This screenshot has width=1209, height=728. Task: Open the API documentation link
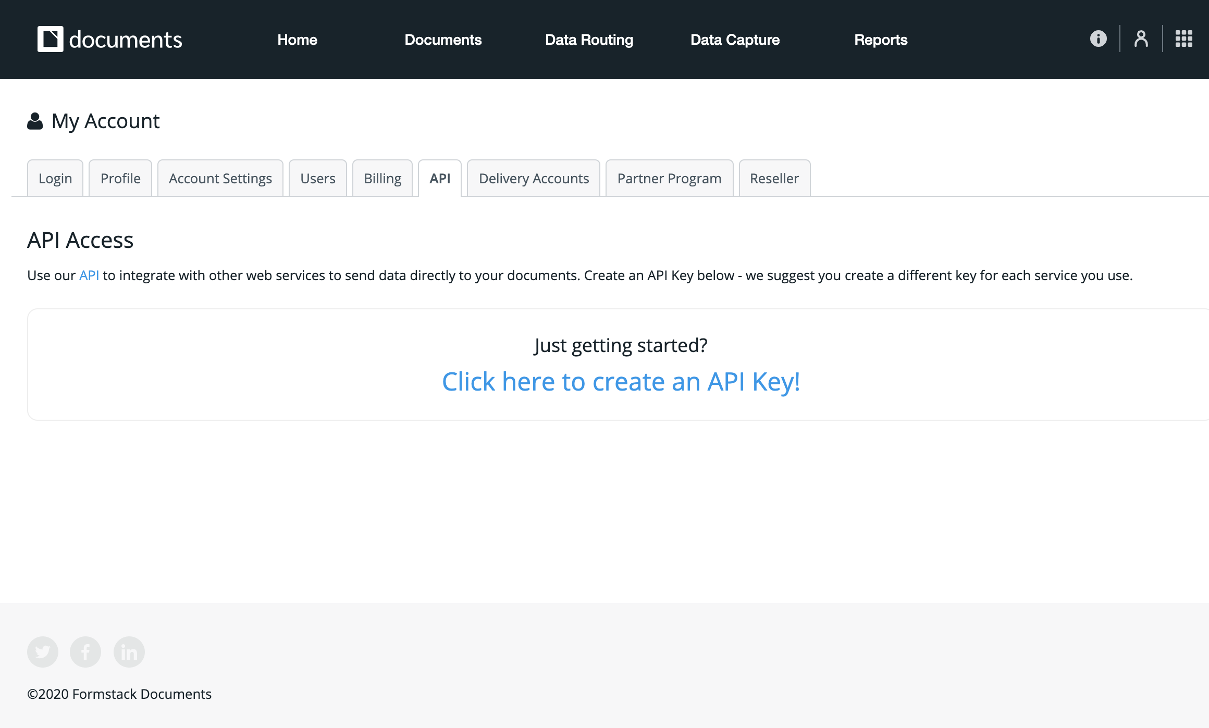[x=89, y=275]
